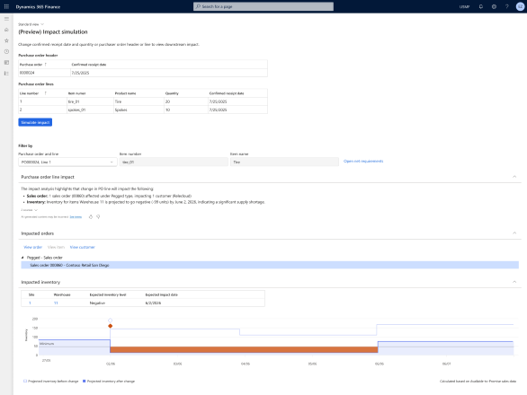Image resolution: width=527 pixels, height=395 pixels.
Task: Open settings gear icon
Action: point(494,6)
